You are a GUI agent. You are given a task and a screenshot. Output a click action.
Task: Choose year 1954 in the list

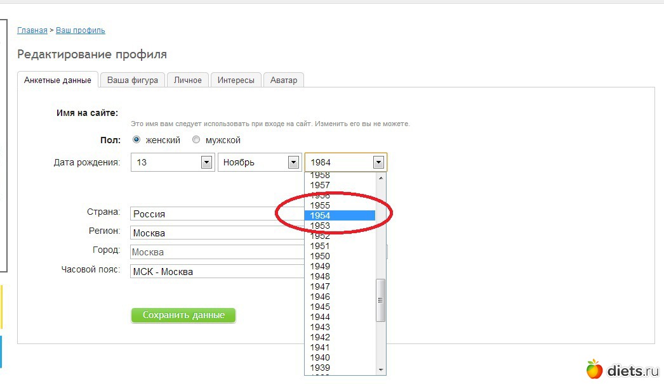[340, 215]
